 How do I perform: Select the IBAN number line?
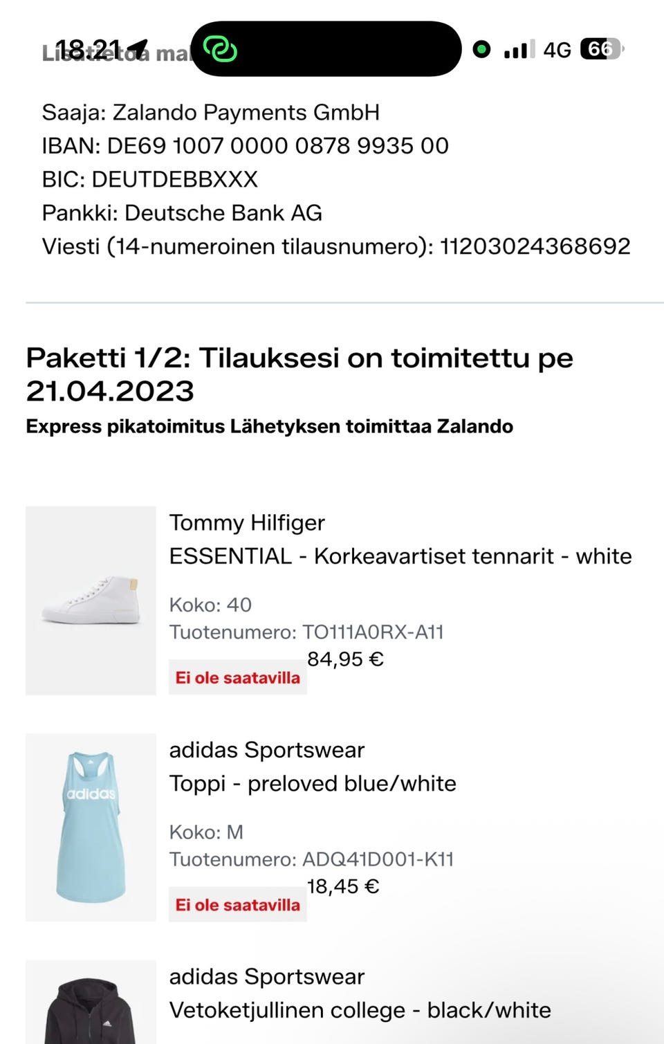point(245,146)
